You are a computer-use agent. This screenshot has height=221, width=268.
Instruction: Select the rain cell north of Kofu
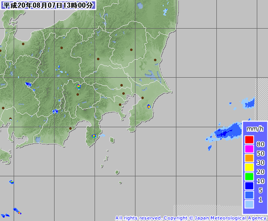click(78, 86)
